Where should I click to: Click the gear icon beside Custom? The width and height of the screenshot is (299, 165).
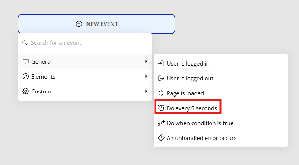click(x=26, y=91)
